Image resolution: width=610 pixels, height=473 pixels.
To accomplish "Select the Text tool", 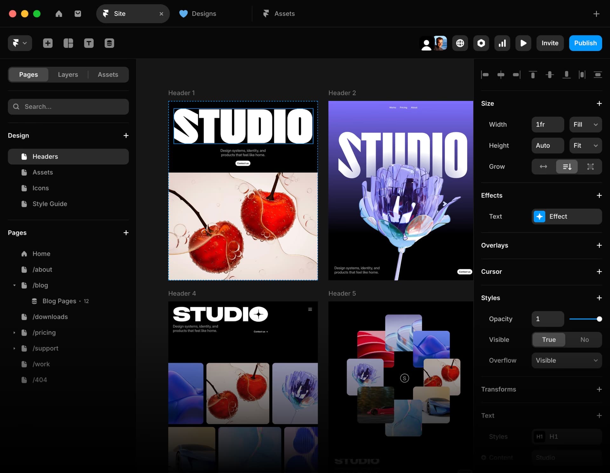I will (89, 43).
